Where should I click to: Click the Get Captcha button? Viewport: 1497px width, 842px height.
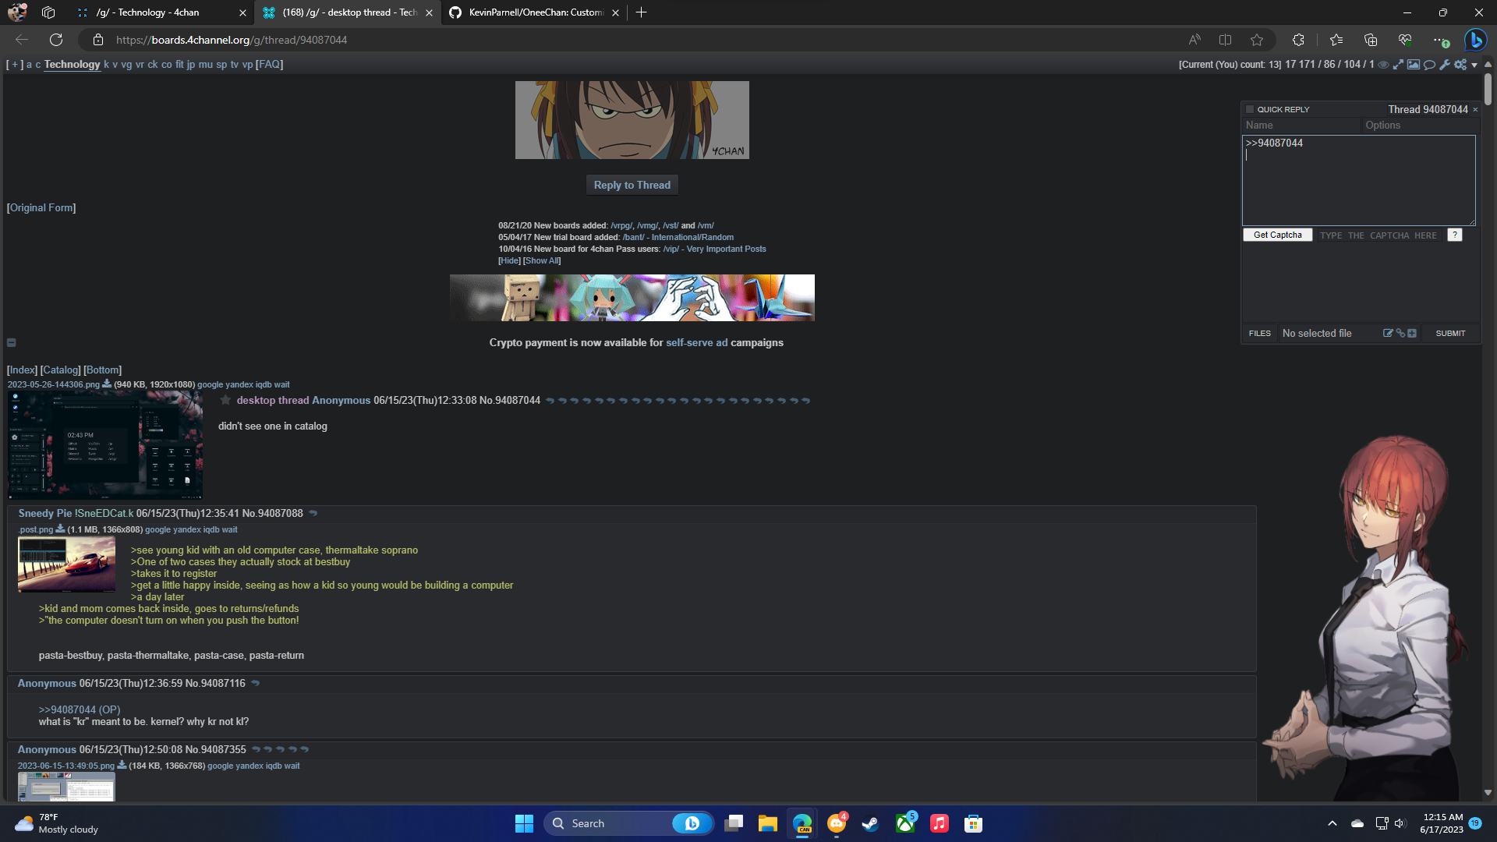[1277, 235]
